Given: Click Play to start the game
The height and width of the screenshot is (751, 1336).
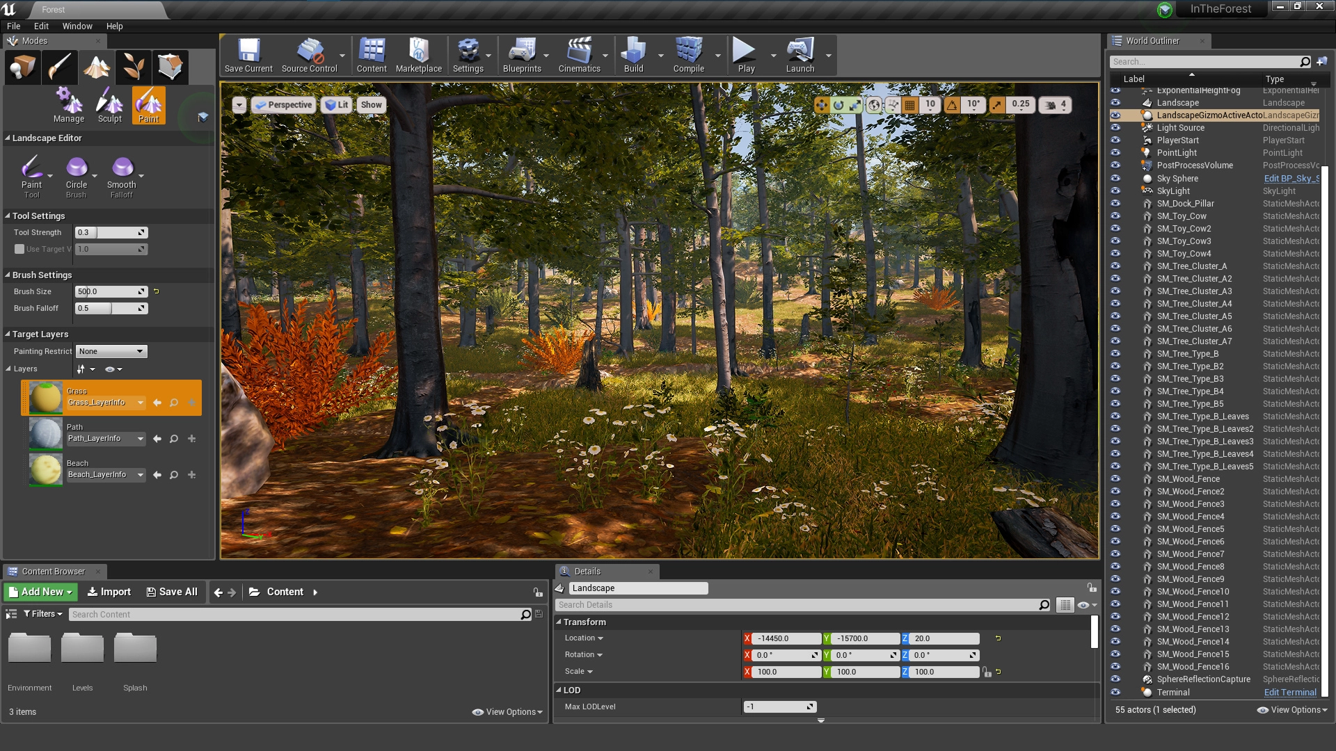Looking at the screenshot, I should click(x=746, y=56).
